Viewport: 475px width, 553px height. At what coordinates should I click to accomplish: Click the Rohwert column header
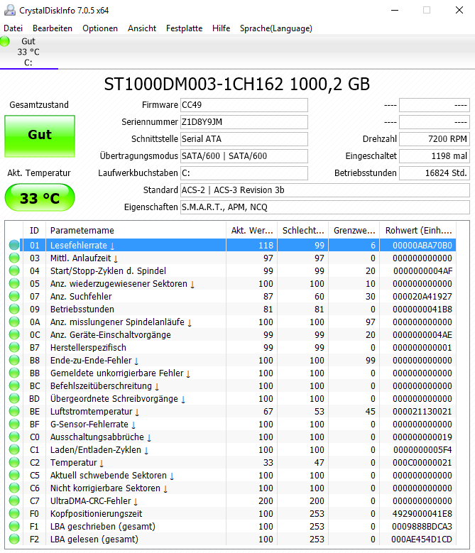pos(418,230)
